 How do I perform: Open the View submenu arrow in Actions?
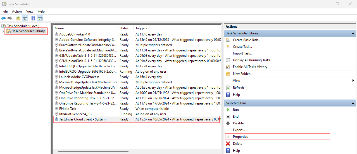[353, 81]
